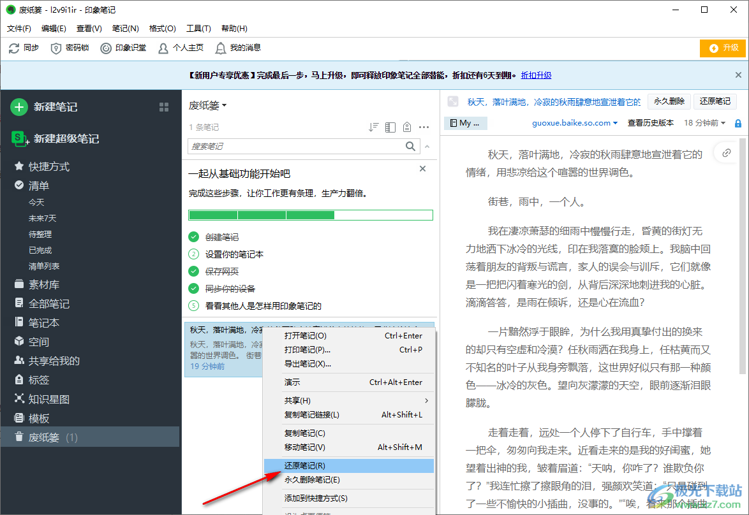This screenshot has width=749, height=515.
Task: Go to 个人主页 profile page
Action: pos(181,48)
